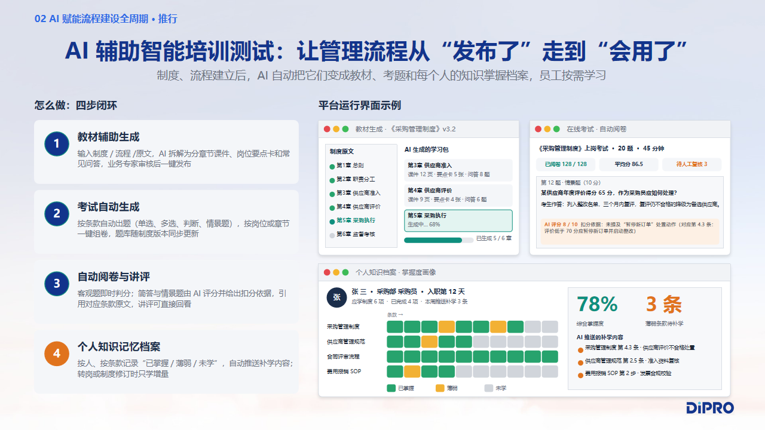Click the 教材生成 ·《采购管理制度》v3.2 window title
Image resolution: width=765 pixels, height=430 pixels.
405,129
